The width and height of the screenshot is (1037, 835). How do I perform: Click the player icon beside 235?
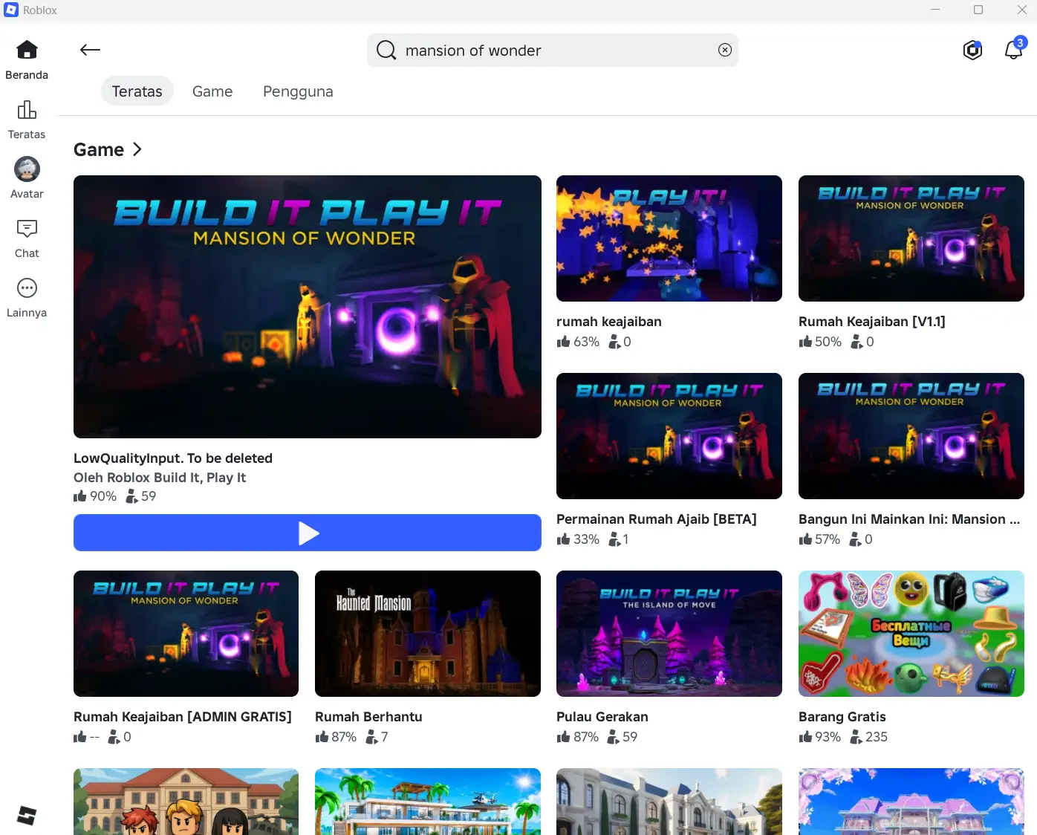856,737
